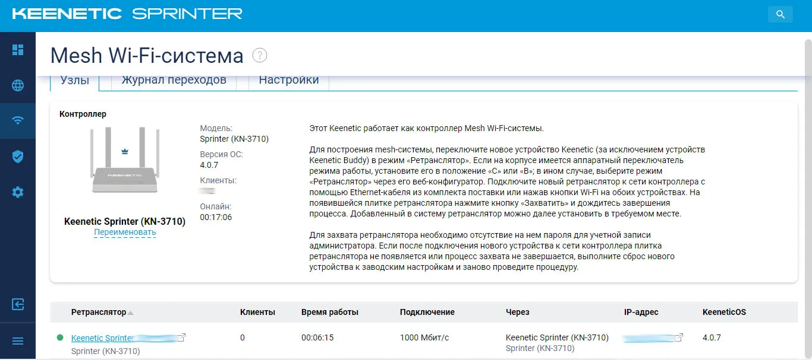Click the KeeneticOS column header
The height and width of the screenshot is (360, 812).
(x=724, y=312)
